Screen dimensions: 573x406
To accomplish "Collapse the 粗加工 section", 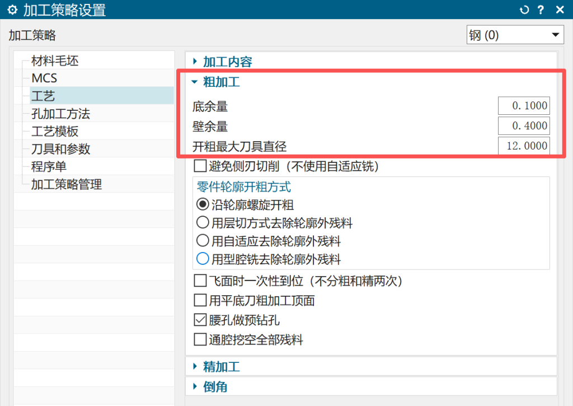I will [221, 82].
